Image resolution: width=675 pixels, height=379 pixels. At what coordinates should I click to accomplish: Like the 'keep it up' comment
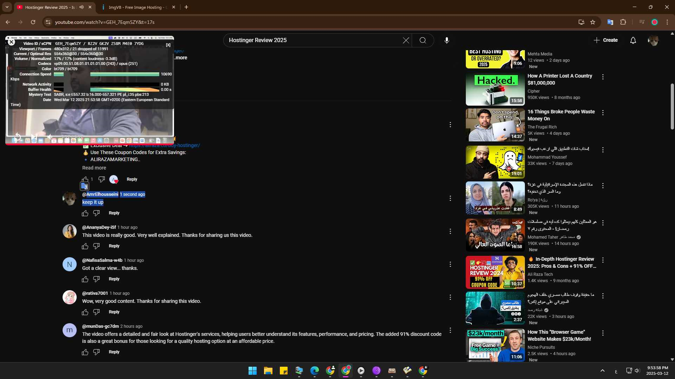coord(85,213)
